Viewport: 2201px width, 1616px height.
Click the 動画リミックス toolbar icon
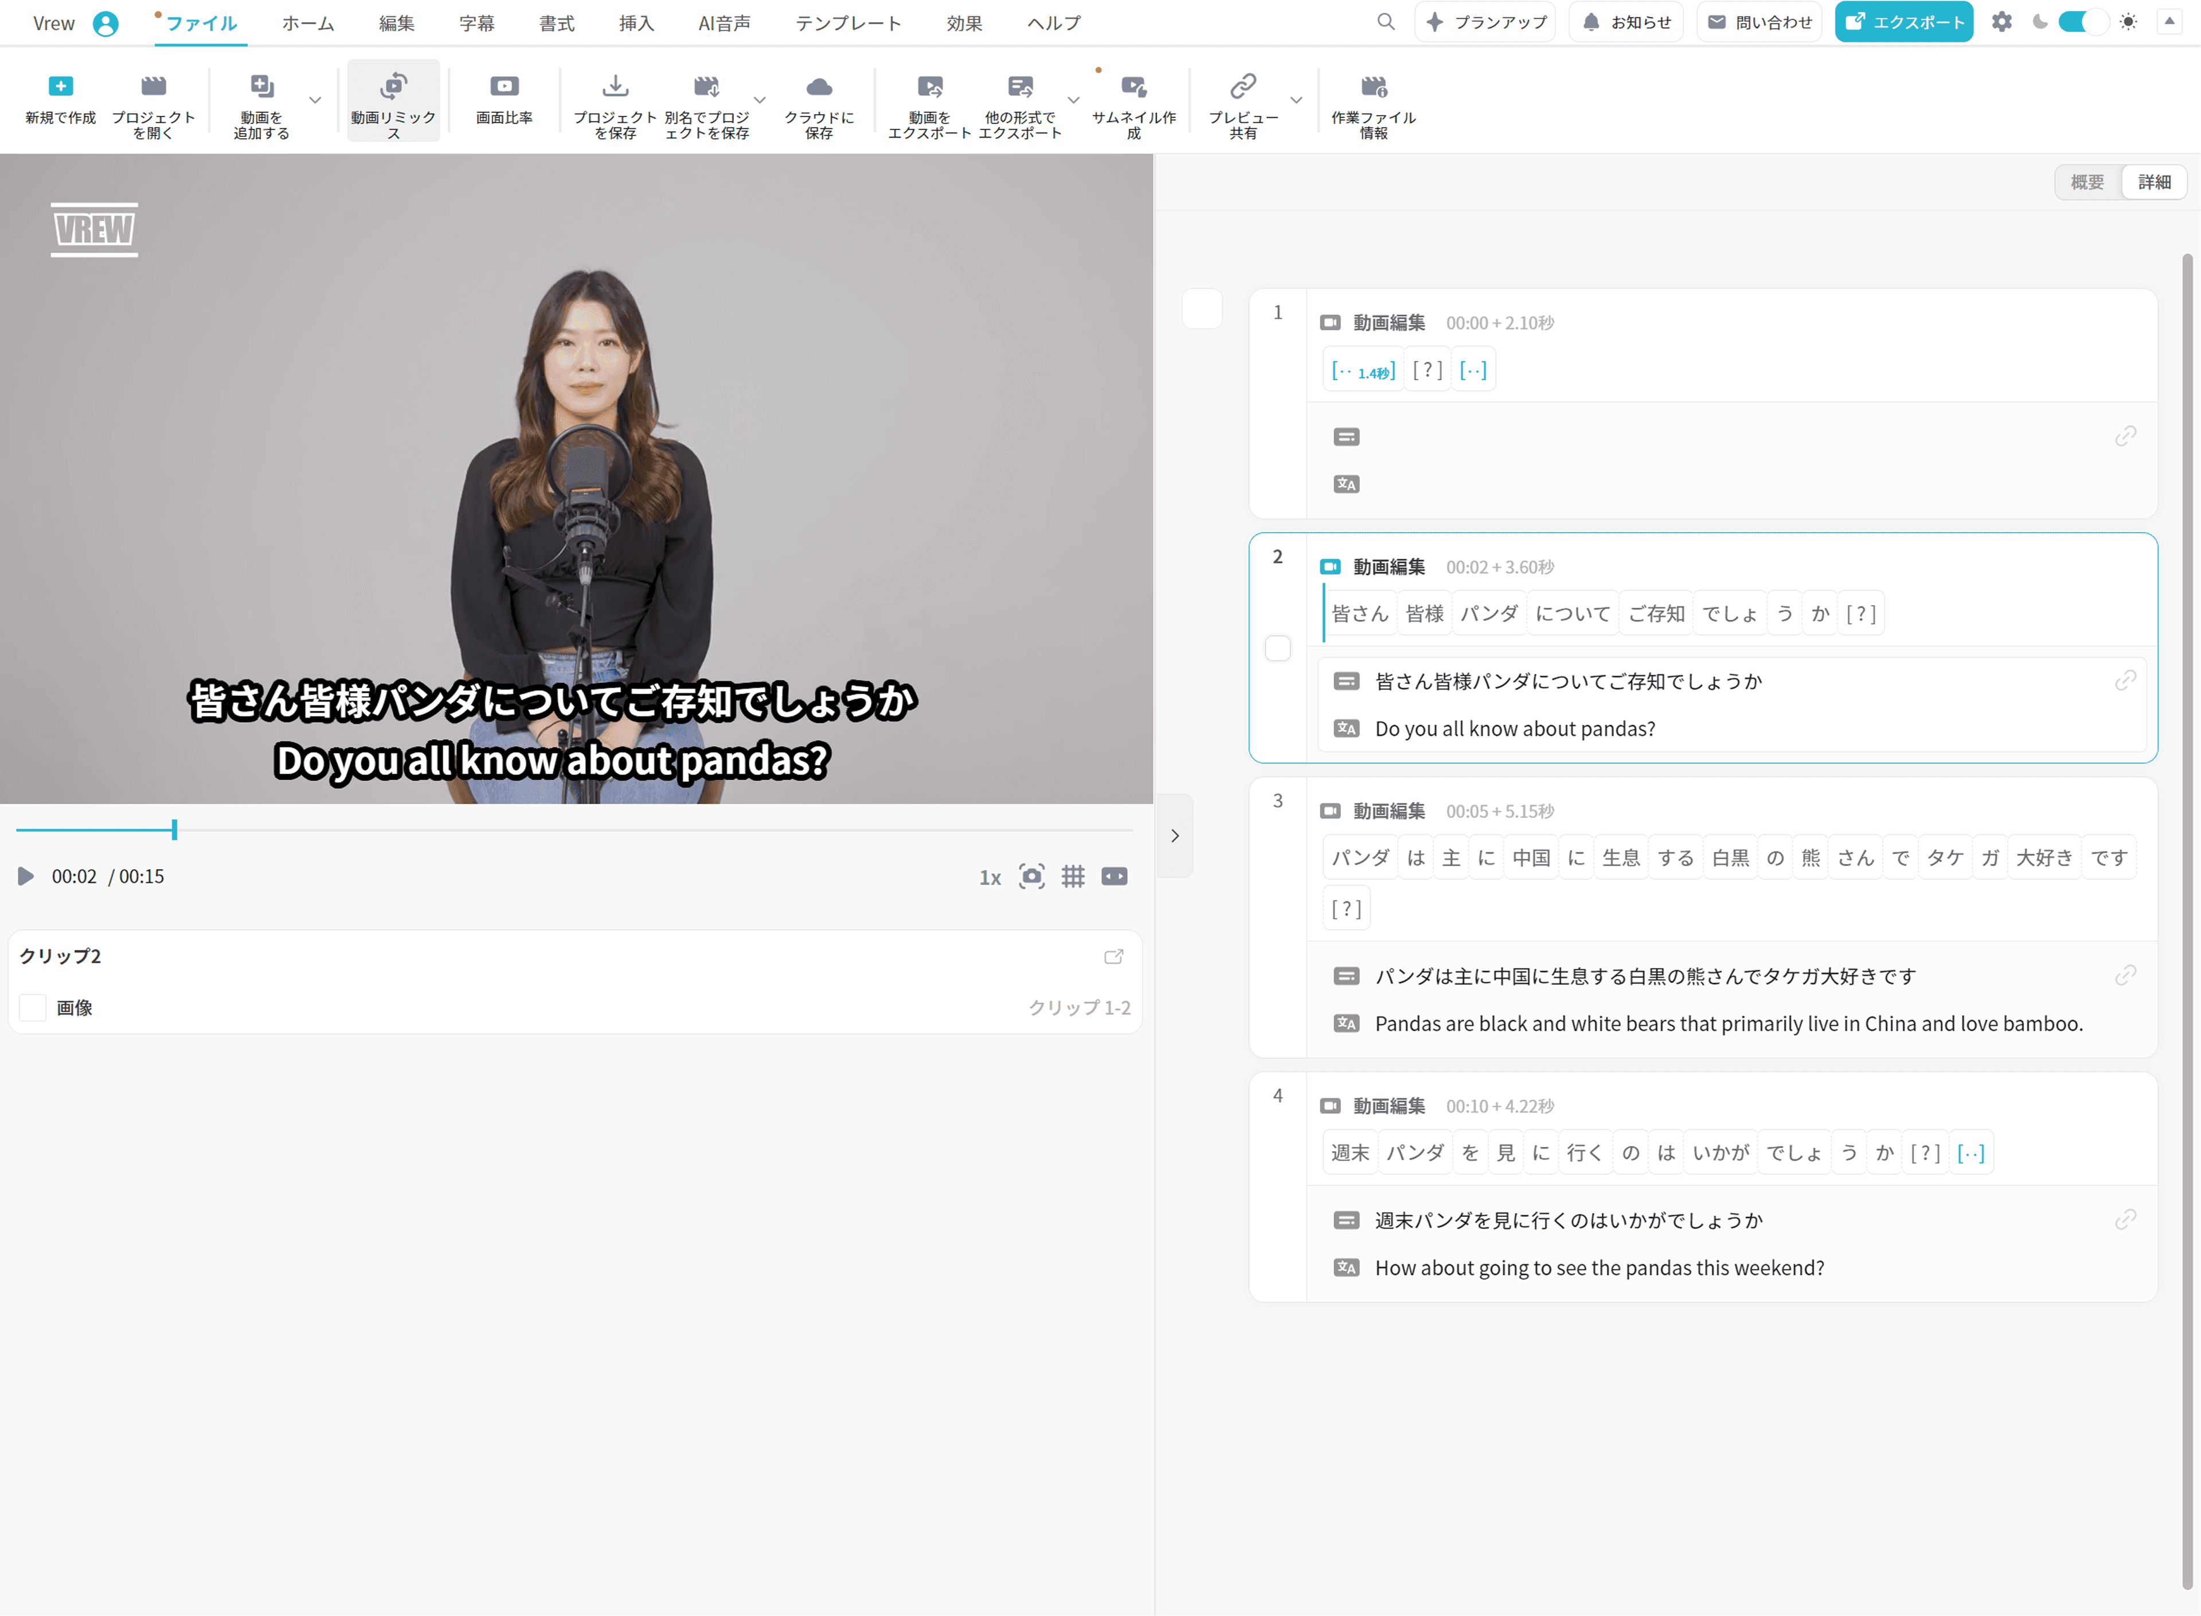[393, 87]
